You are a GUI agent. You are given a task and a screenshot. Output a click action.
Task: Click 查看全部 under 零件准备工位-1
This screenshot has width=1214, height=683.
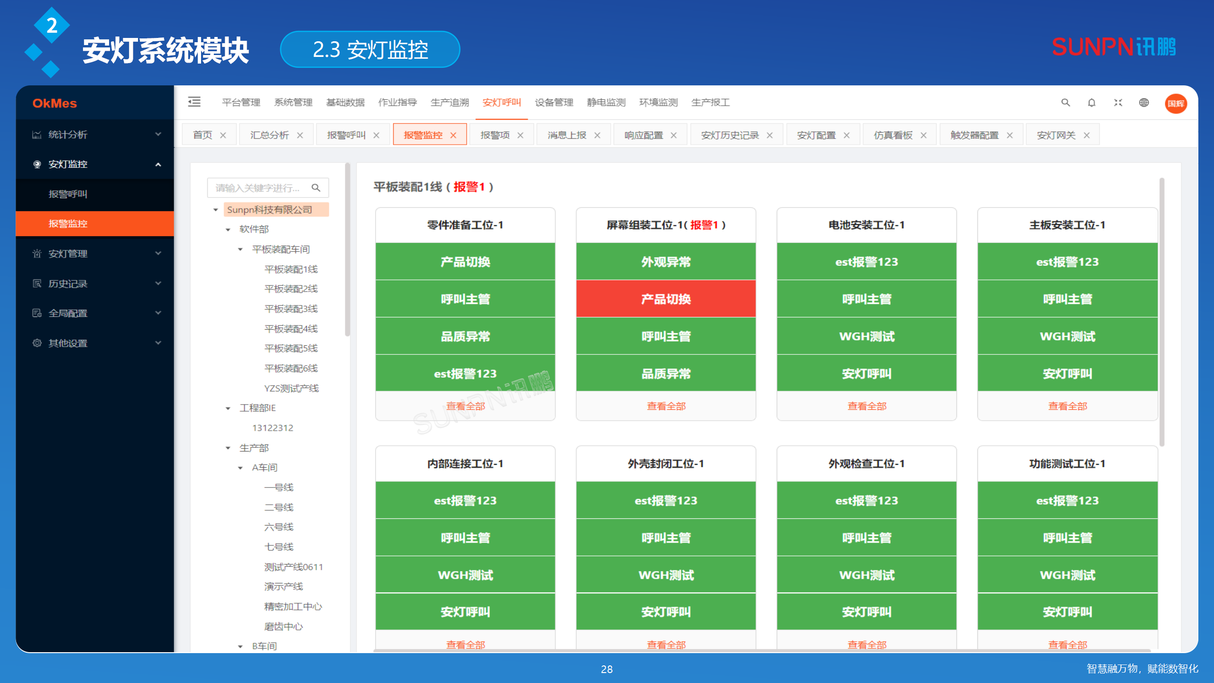465,406
